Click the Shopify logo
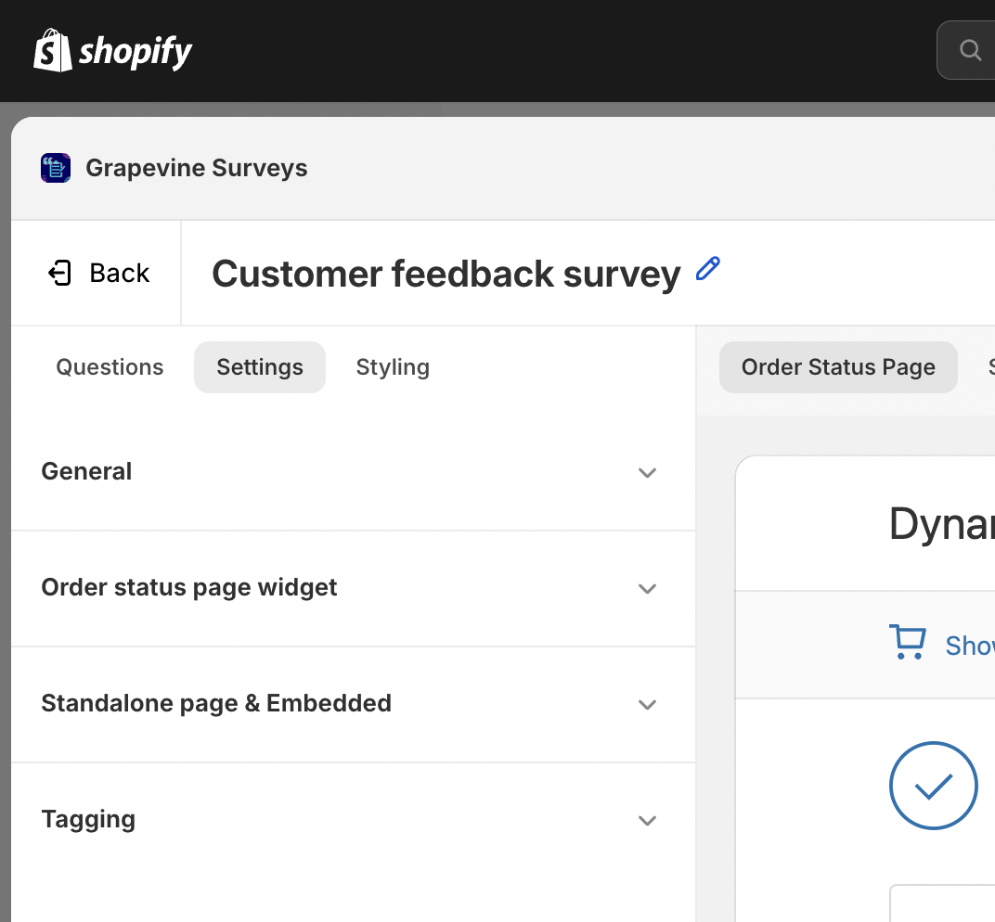This screenshot has width=995, height=922. 113,51
